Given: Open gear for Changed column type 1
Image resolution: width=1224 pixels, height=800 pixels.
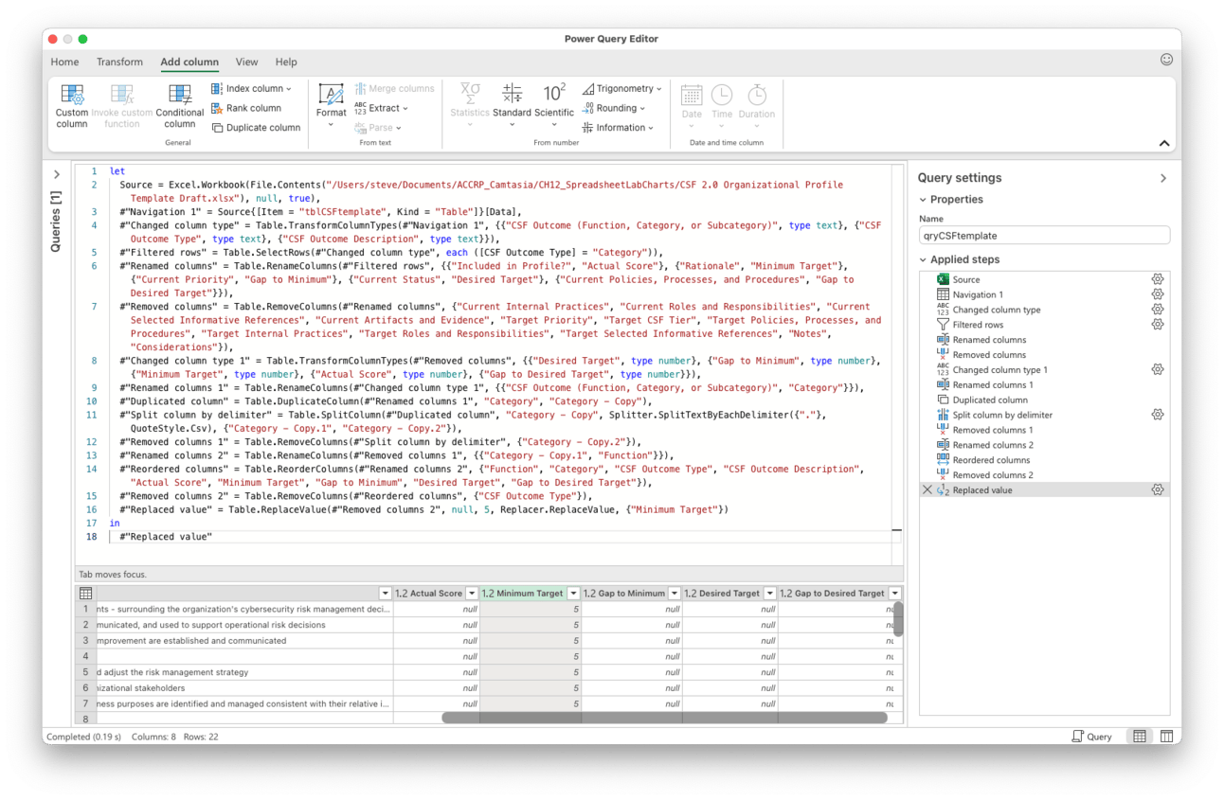Looking at the screenshot, I should [x=1157, y=370].
